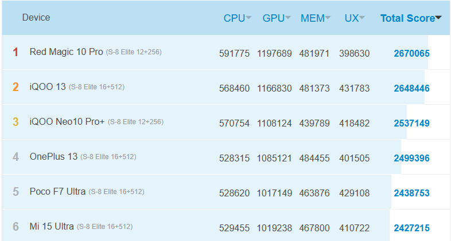Viewport: 451px width, 241px height.
Task: Sort table by GPU column header
Action: 277,18
